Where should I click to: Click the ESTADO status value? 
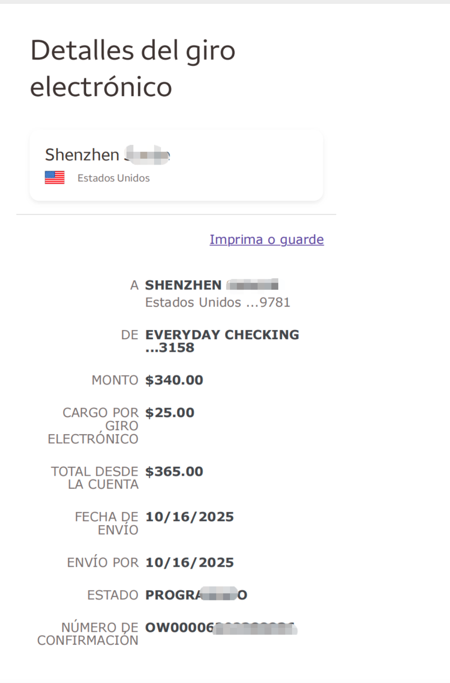[196, 595]
